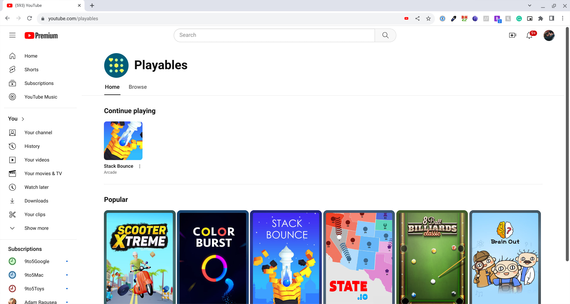Open the notifications bell
The image size is (570, 304).
[530, 35]
